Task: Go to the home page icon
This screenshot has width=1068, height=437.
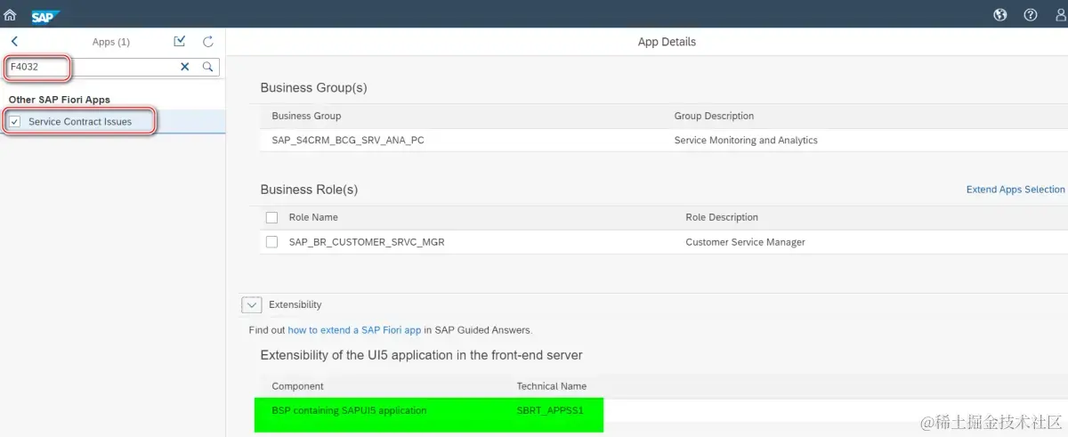Action: pyautogui.click(x=11, y=14)
